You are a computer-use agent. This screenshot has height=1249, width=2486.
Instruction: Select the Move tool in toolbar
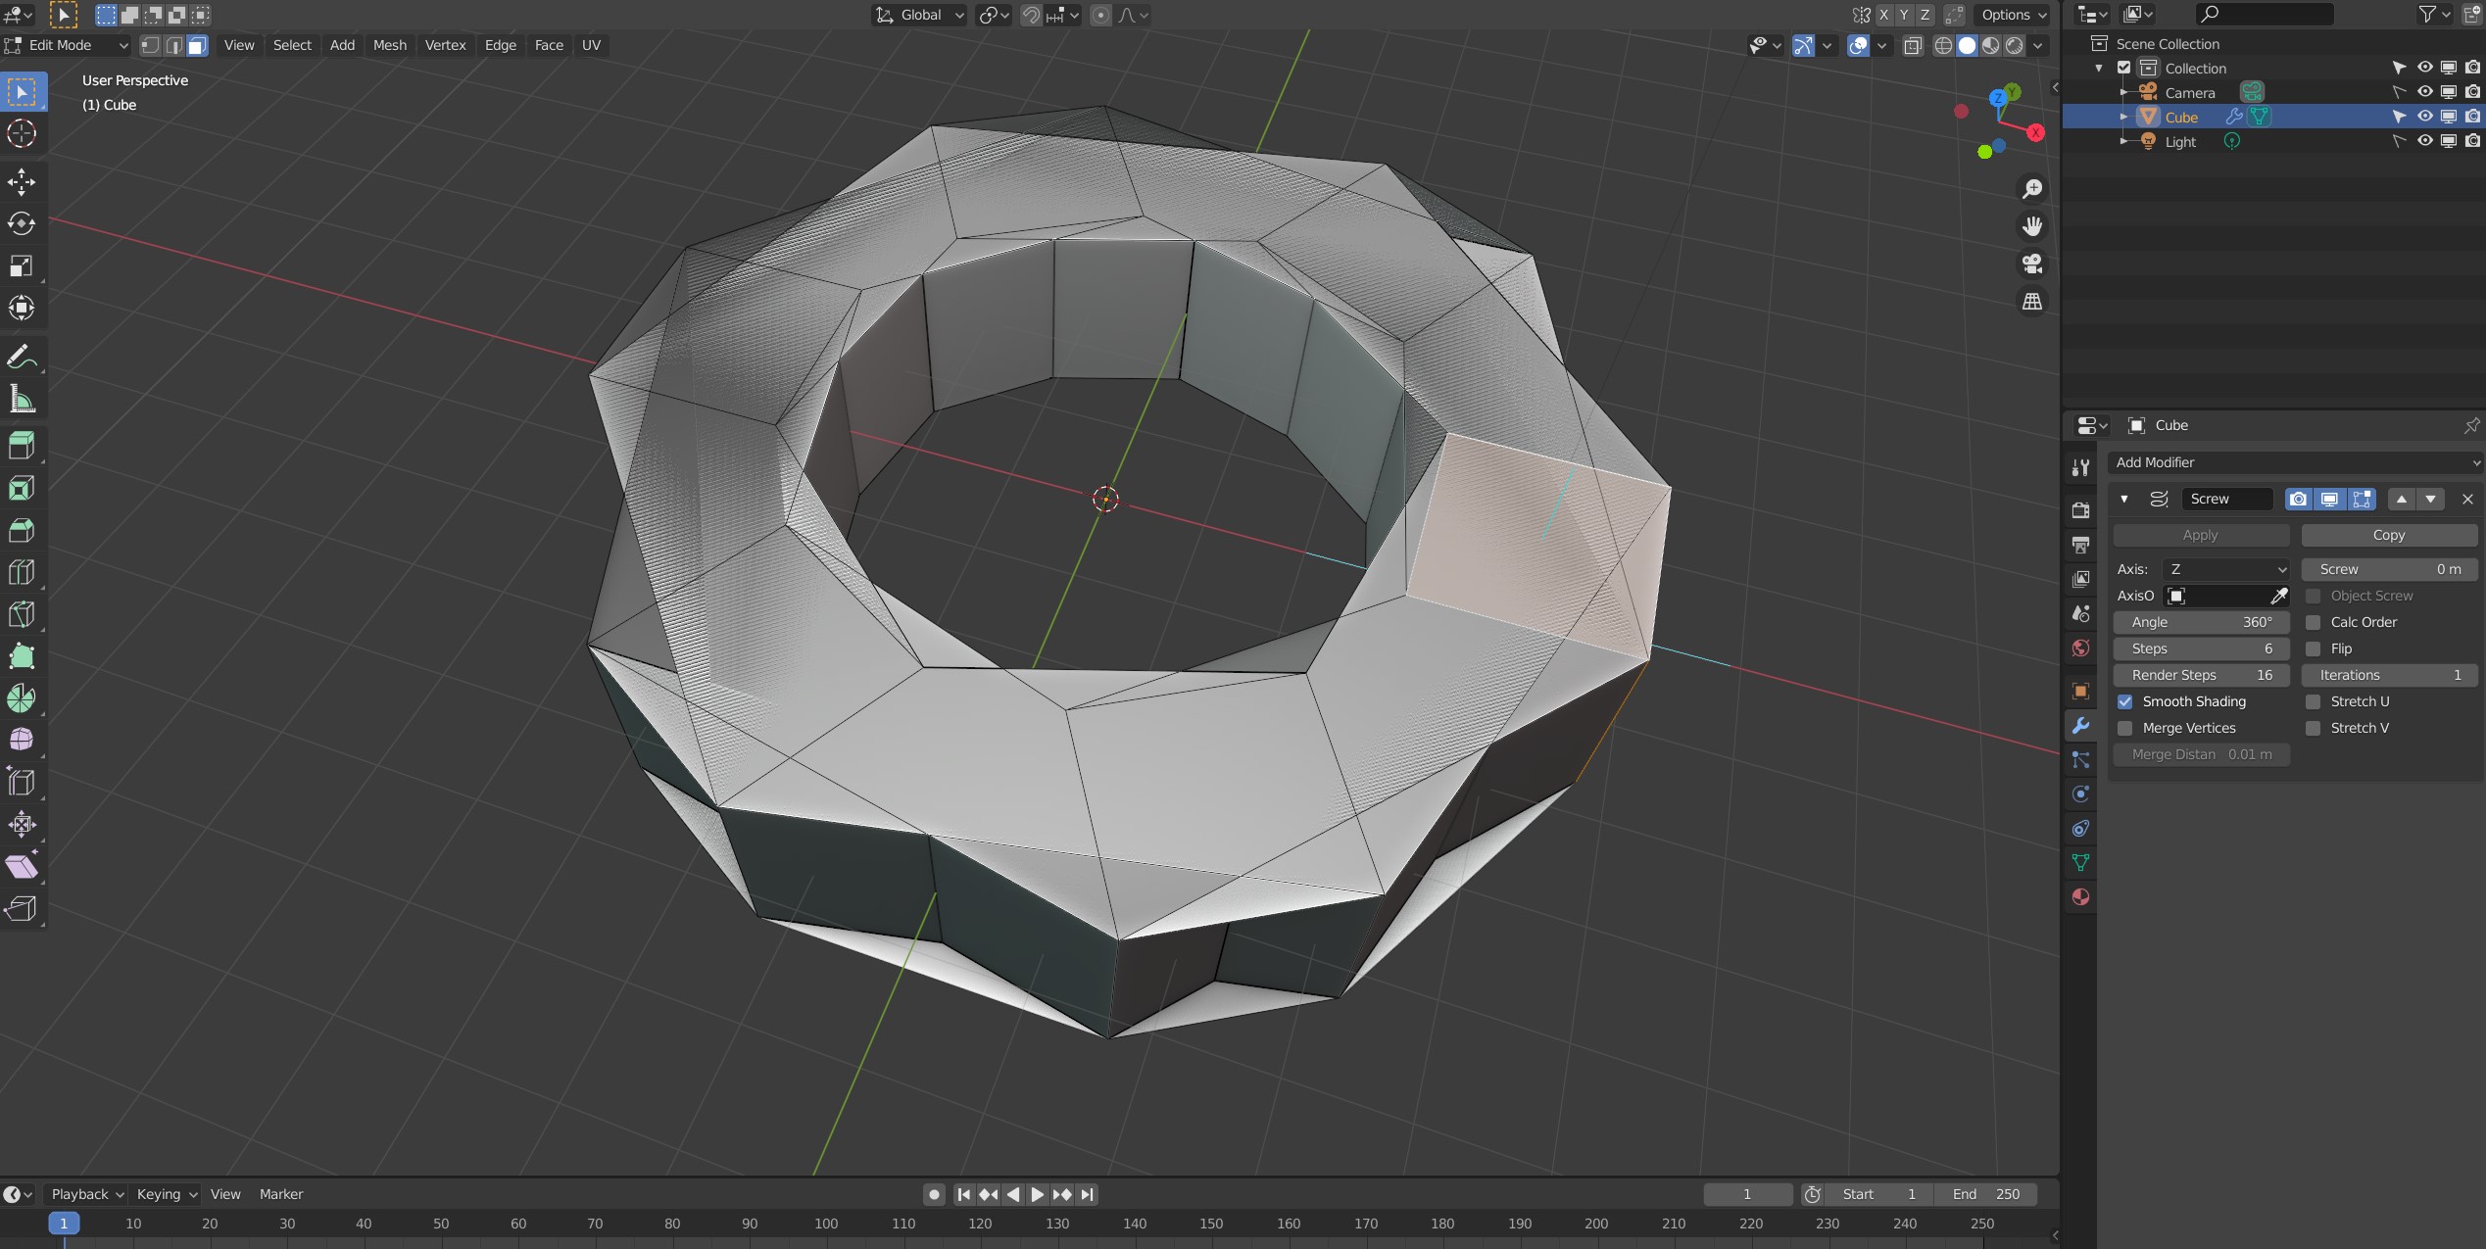[x=22, y=182]
